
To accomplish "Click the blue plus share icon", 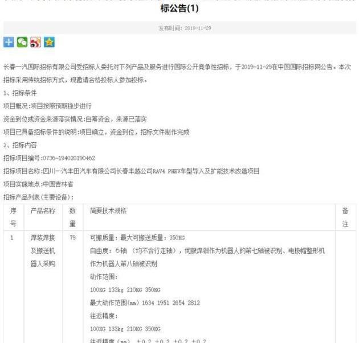I will [9, 42].
